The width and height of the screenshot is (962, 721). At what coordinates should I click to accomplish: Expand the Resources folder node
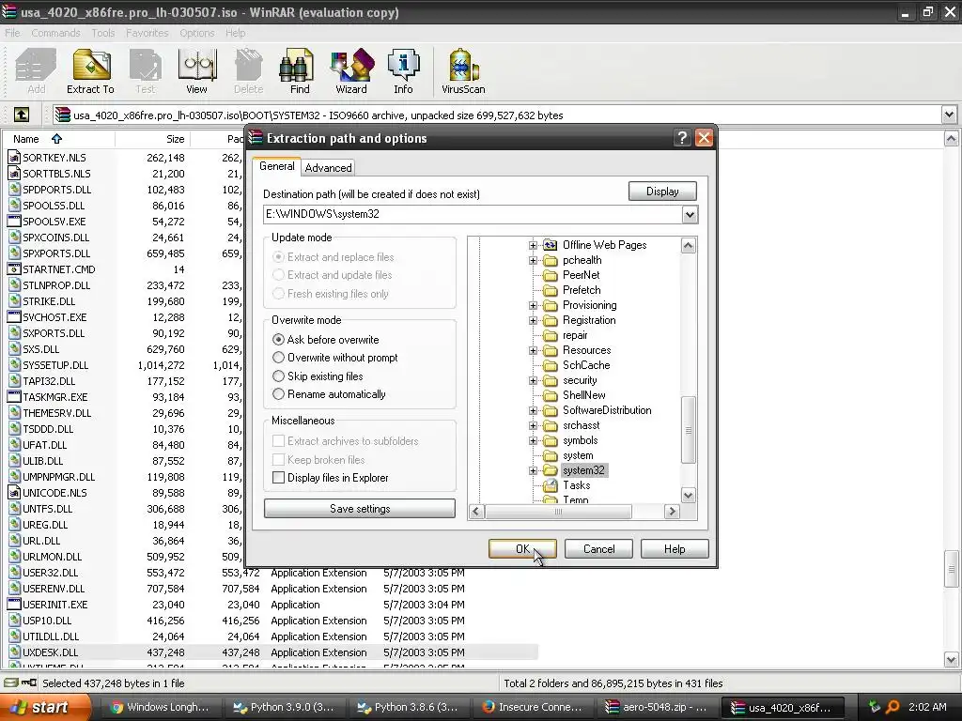534,350
